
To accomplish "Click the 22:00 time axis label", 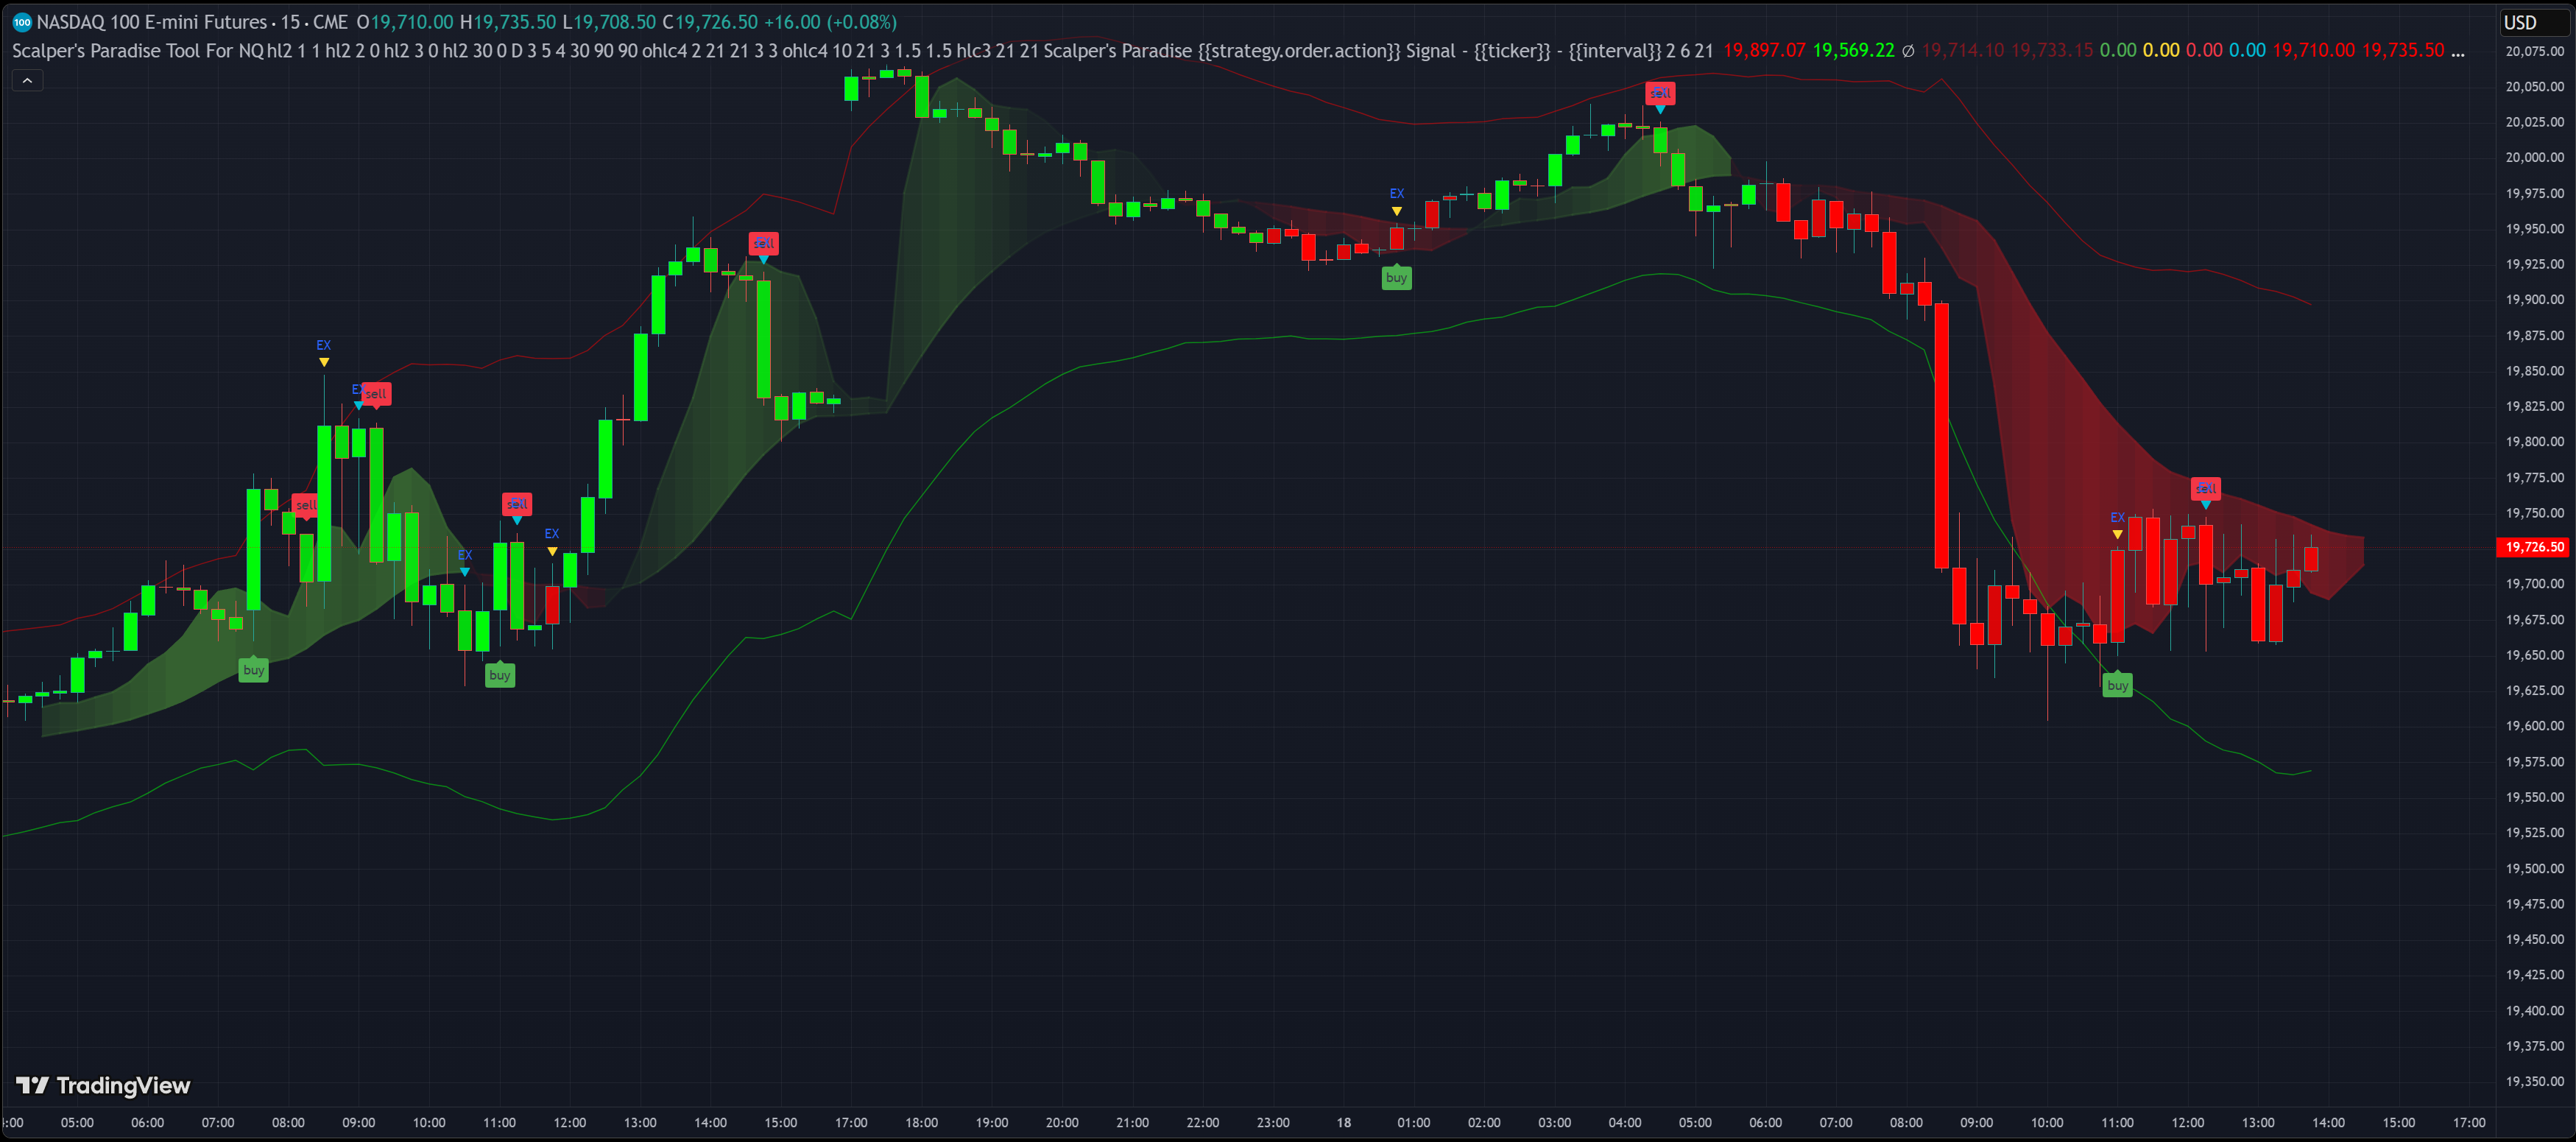I will tap(1203, 1122).
